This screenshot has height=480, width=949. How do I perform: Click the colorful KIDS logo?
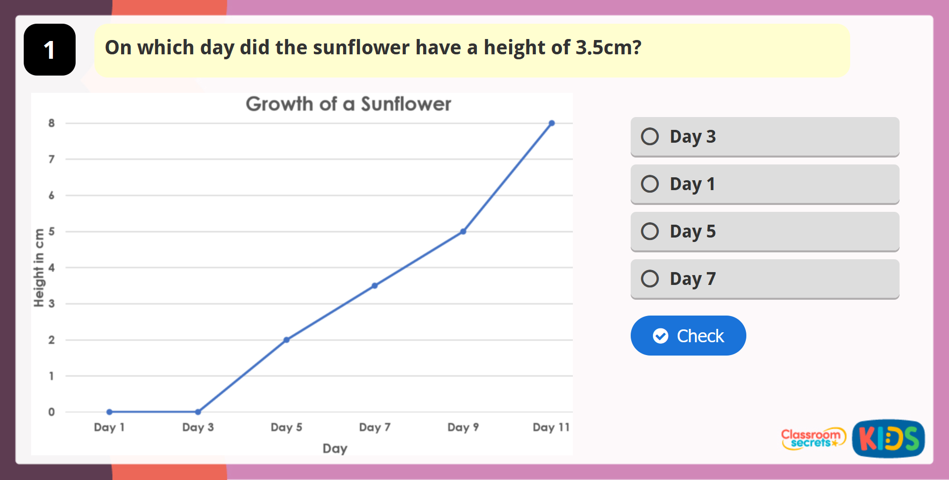pos(888,438)
